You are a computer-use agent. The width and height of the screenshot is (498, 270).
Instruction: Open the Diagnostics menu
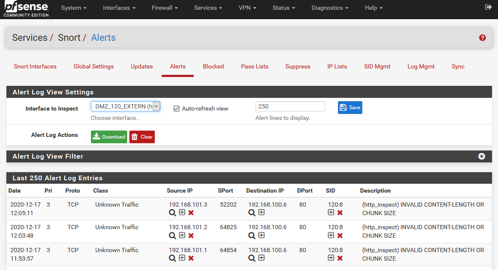tap(330, 8)
